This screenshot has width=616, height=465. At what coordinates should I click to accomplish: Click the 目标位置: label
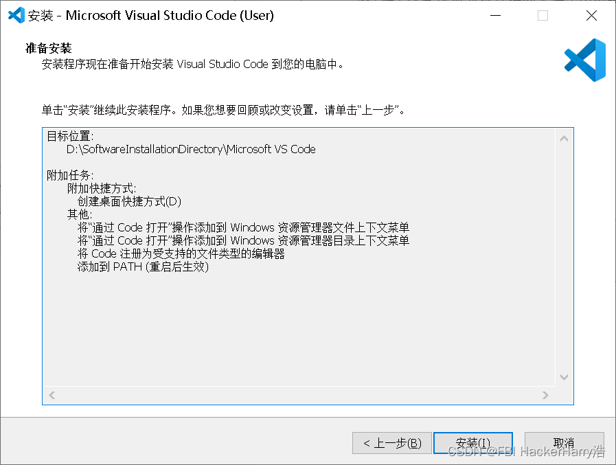(x=70, y=137)
